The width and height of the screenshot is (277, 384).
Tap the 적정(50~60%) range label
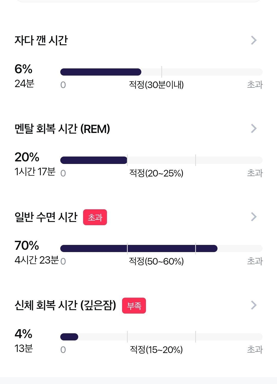(156, 261)
